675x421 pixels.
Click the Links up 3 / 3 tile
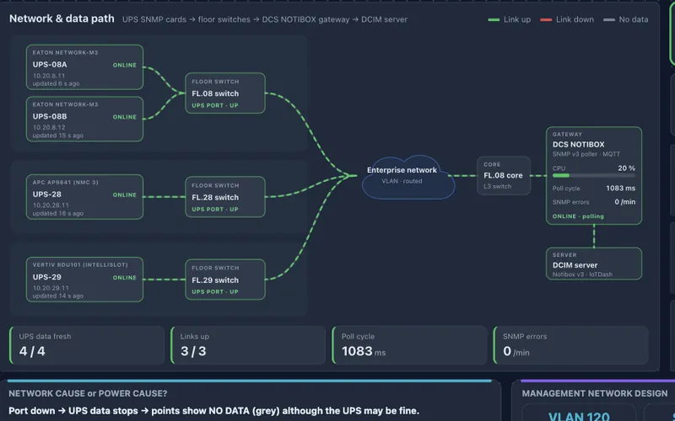[248, 345]
